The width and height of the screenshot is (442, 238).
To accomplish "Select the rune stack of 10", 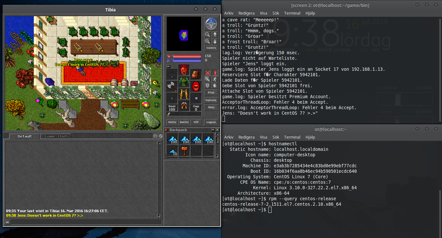I will coord(172,151).
